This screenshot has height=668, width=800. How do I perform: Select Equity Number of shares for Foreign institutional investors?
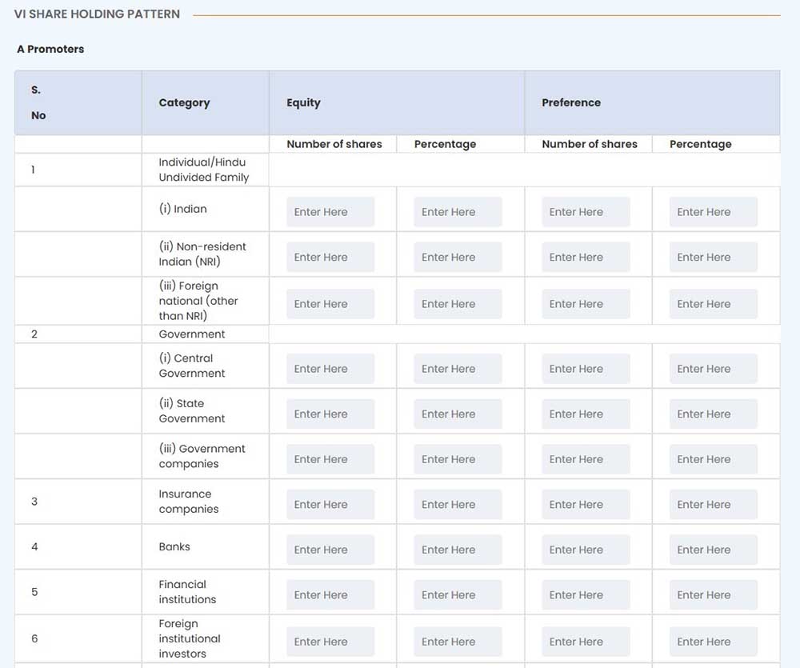pos(330,642)
